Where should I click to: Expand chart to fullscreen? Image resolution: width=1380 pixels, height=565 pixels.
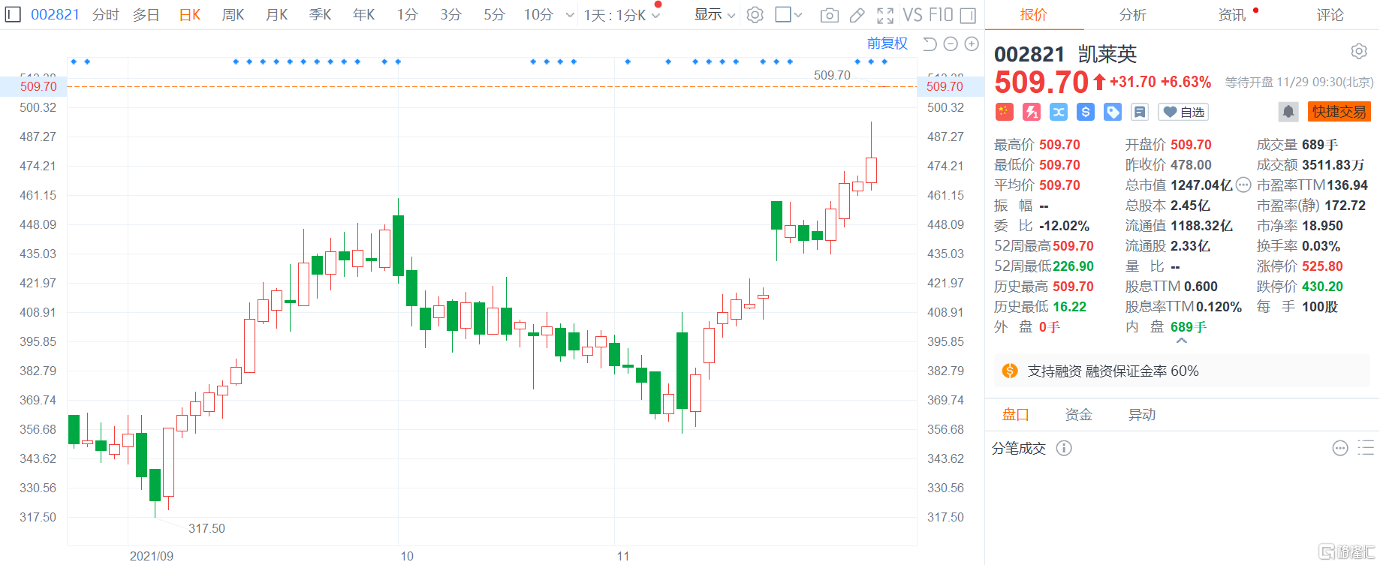pos(885,15)
